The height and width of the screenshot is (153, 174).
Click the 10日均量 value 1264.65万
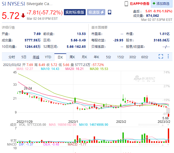point(33,47)
